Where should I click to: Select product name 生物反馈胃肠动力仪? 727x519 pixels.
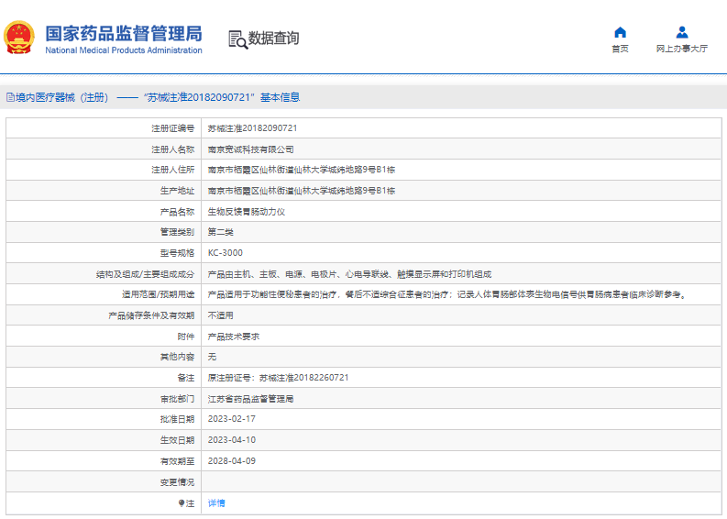point(247,212)
